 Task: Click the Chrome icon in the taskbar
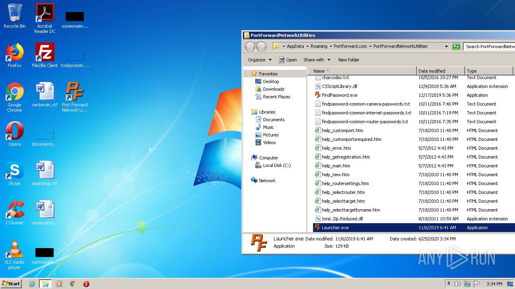coord(73,284)
